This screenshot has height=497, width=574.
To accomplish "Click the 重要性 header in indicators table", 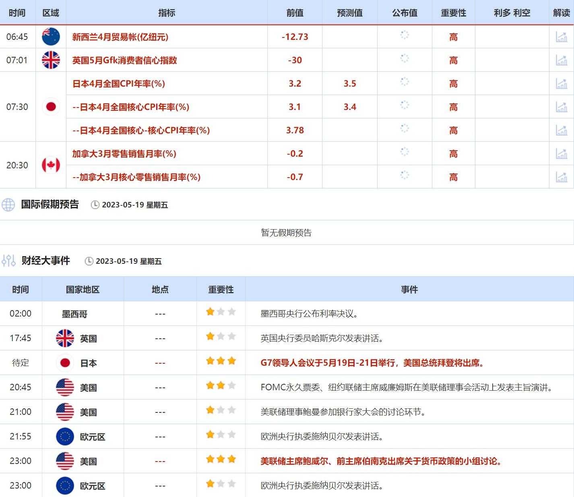I will point(453,13).
